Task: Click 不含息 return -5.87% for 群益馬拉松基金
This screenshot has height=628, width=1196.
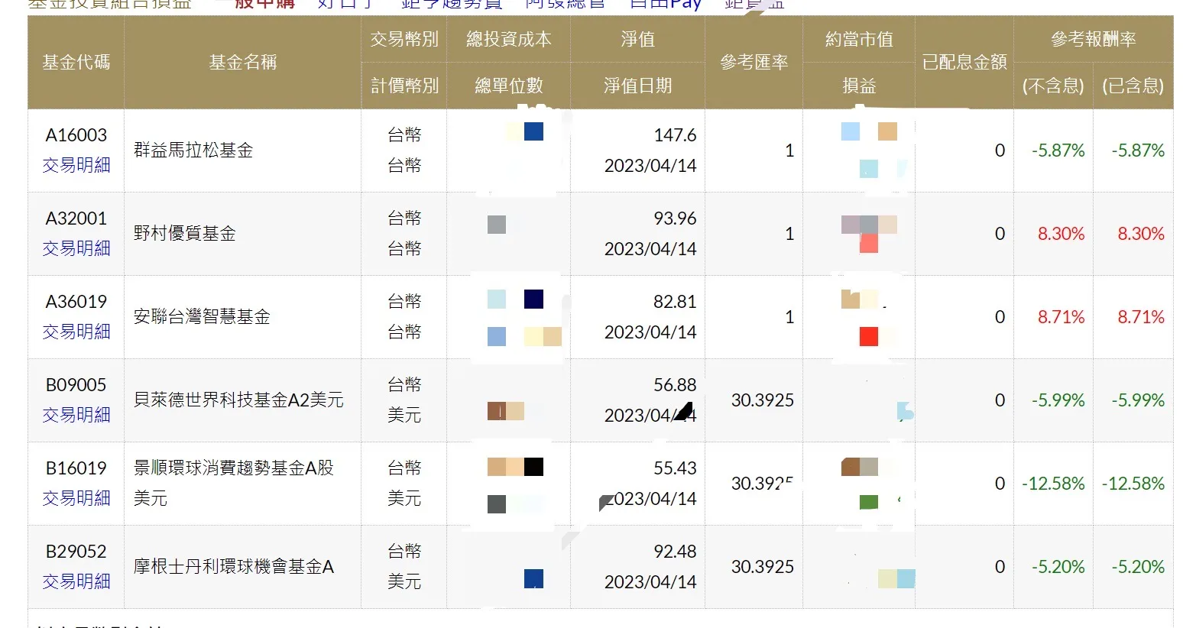Action: click(1058, 151)
